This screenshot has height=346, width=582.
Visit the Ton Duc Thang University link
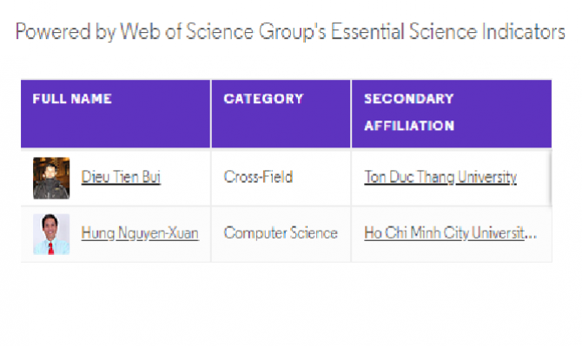click(x=440, y=177)
